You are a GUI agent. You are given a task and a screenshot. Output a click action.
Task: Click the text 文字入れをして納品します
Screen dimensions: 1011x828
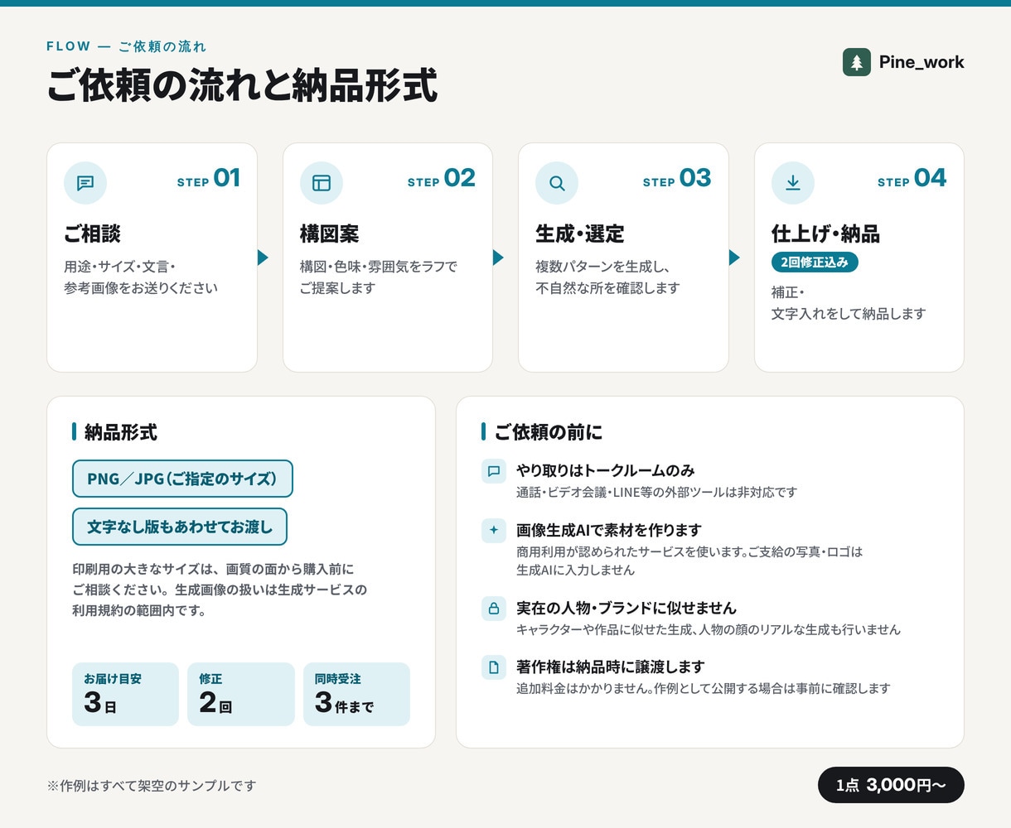pyautogui.click(x=849, y=314)
